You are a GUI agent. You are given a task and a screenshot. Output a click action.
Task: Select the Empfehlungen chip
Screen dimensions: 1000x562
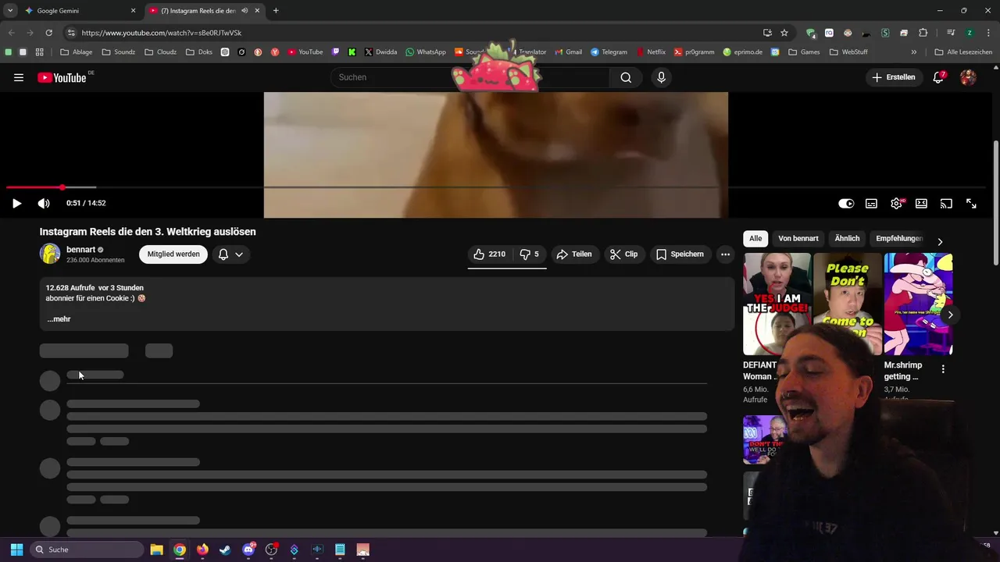899,238
